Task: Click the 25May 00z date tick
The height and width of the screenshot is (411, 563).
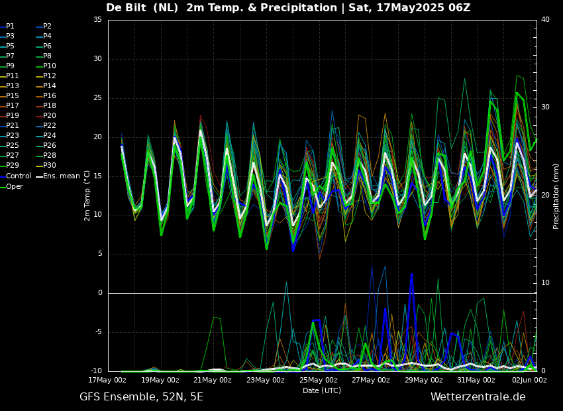Action: pyautogui.click(x=318, y=381)
